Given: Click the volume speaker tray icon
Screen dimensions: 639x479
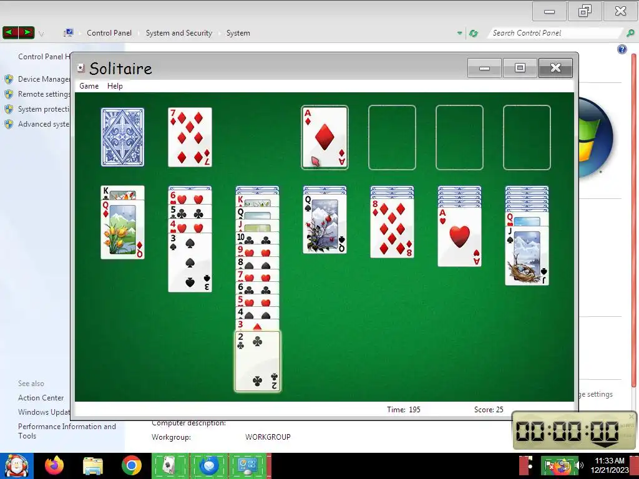Looking at the screenshot, I should pos(578,465).
